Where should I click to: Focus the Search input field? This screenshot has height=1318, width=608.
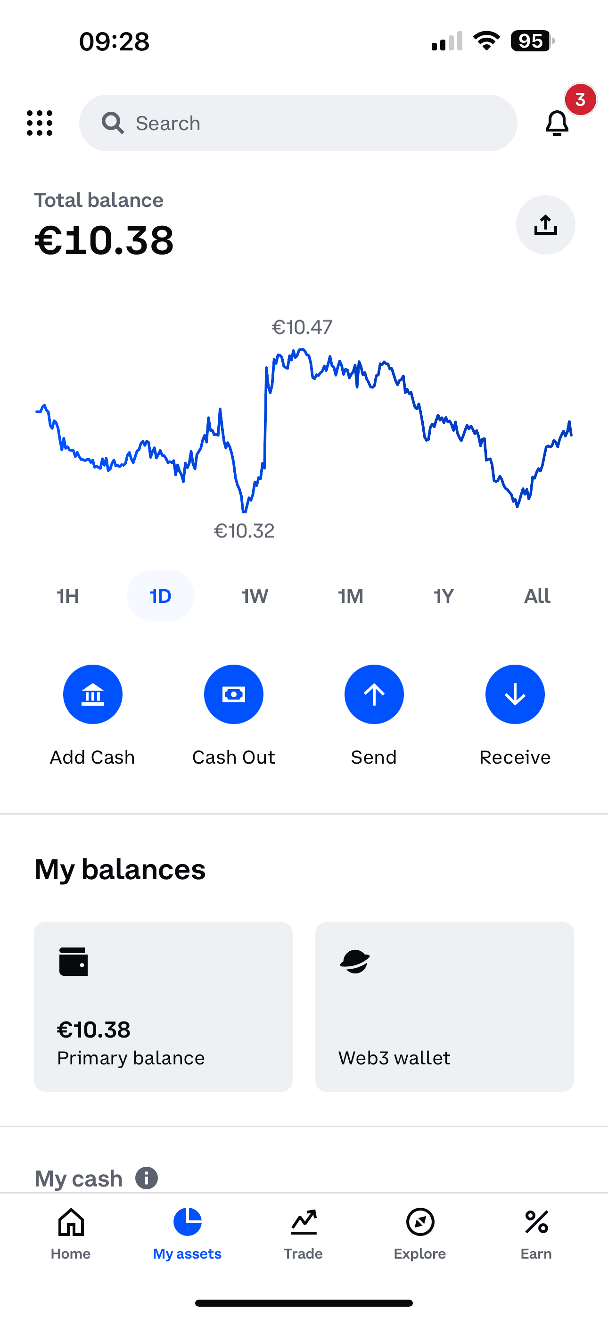click(x=298, y=123)
